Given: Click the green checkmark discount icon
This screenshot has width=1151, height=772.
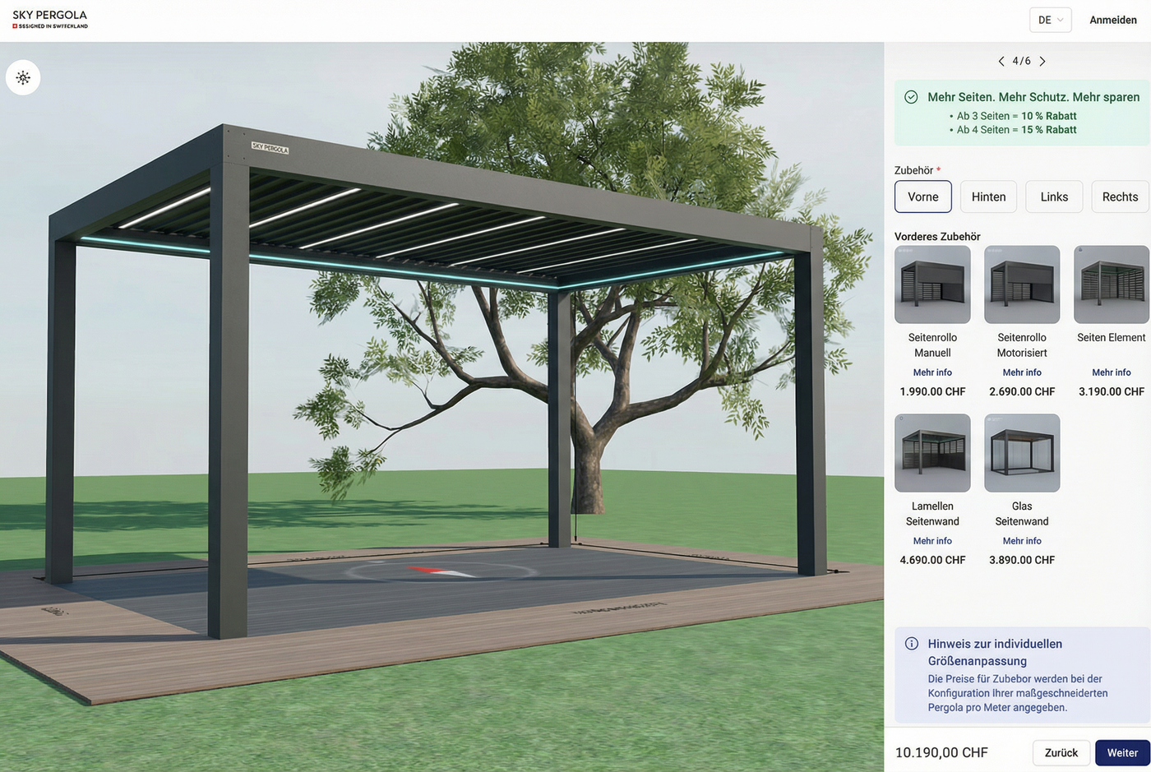Looking at the screenshot, I should pos(911,97).
